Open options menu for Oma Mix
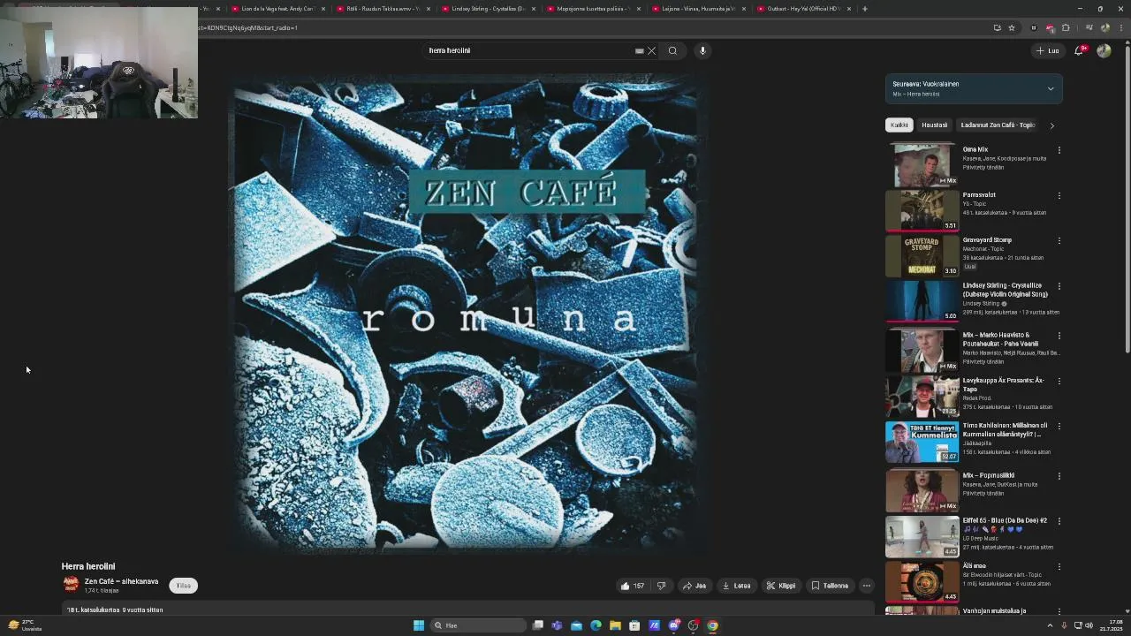Screen dimensions: 1131x636 click(1059, 150)
